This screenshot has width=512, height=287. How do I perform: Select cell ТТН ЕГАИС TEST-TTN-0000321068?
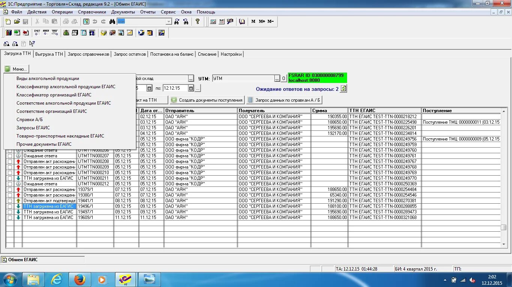coord(385,217)
